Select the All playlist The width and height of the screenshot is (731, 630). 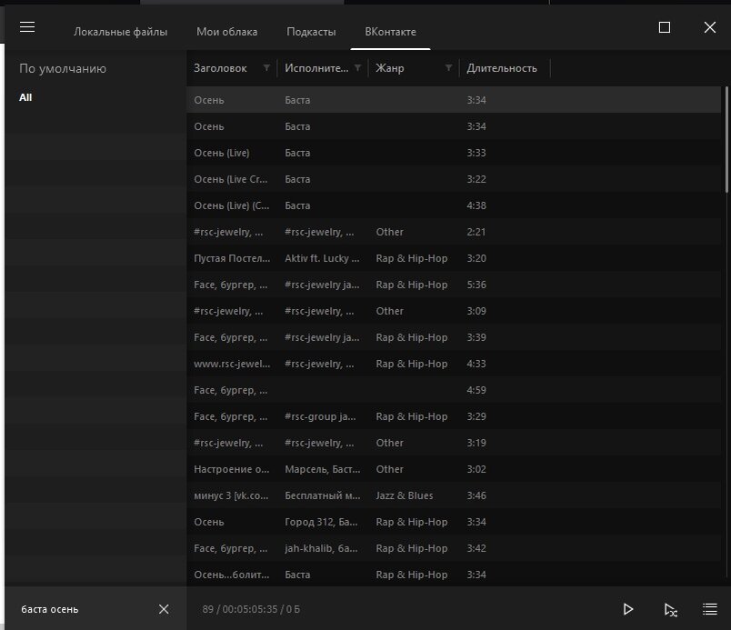click(25, 97)
